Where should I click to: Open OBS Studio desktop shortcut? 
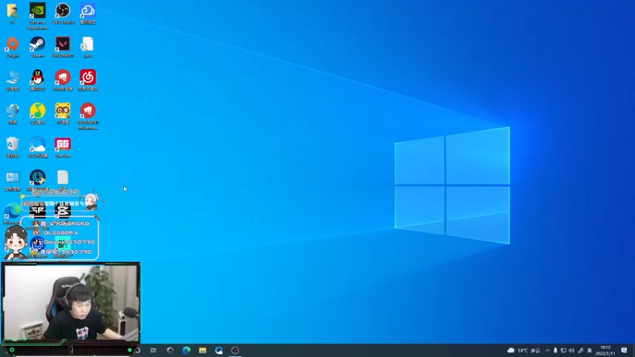(x=63, y=13)
